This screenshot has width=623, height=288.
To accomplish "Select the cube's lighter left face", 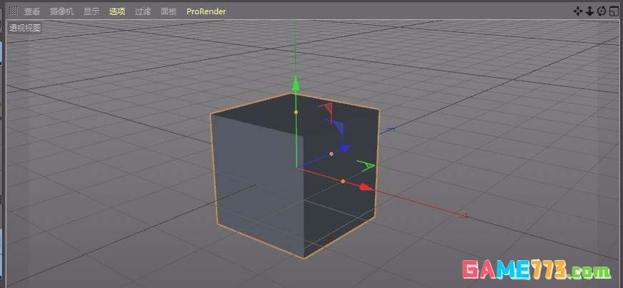I will click(x=257, y=185).
